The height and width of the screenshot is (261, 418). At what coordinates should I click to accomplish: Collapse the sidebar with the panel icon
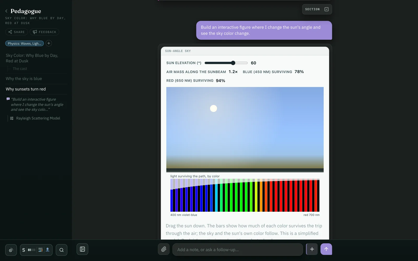click(x=82, y=249)
